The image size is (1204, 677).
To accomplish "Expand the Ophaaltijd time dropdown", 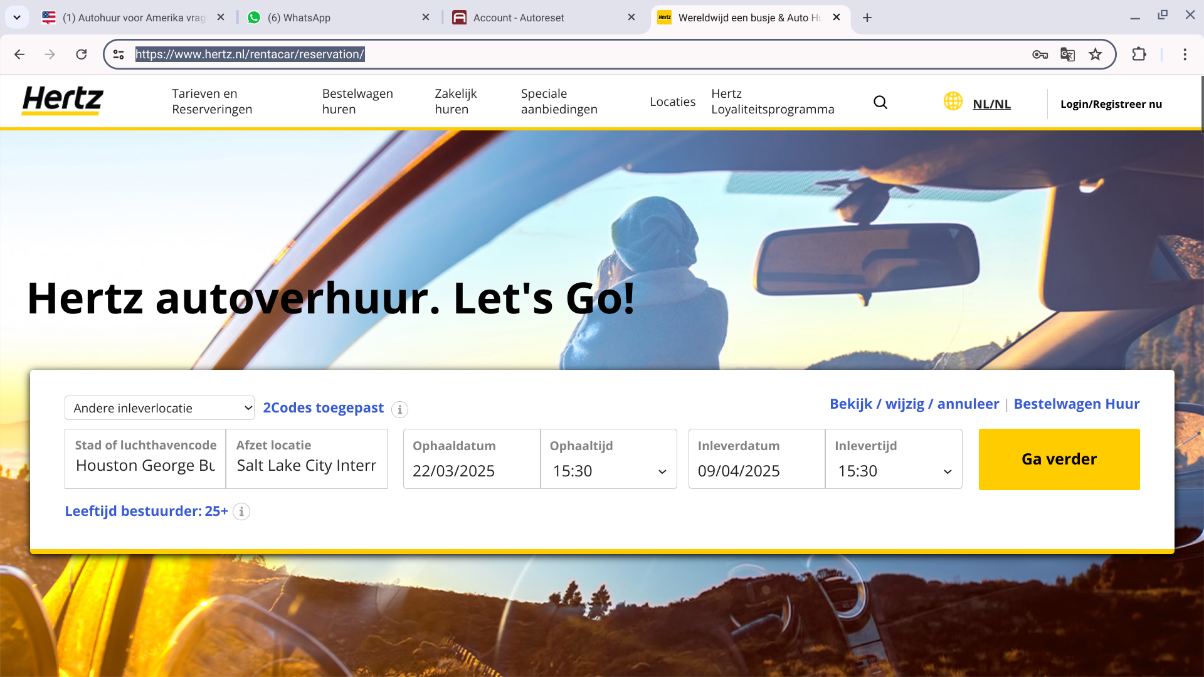I will point(608,471).
